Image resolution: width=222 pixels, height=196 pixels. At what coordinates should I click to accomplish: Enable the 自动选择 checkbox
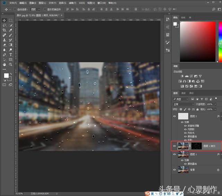pyautogui.click(x=15, y=9)
